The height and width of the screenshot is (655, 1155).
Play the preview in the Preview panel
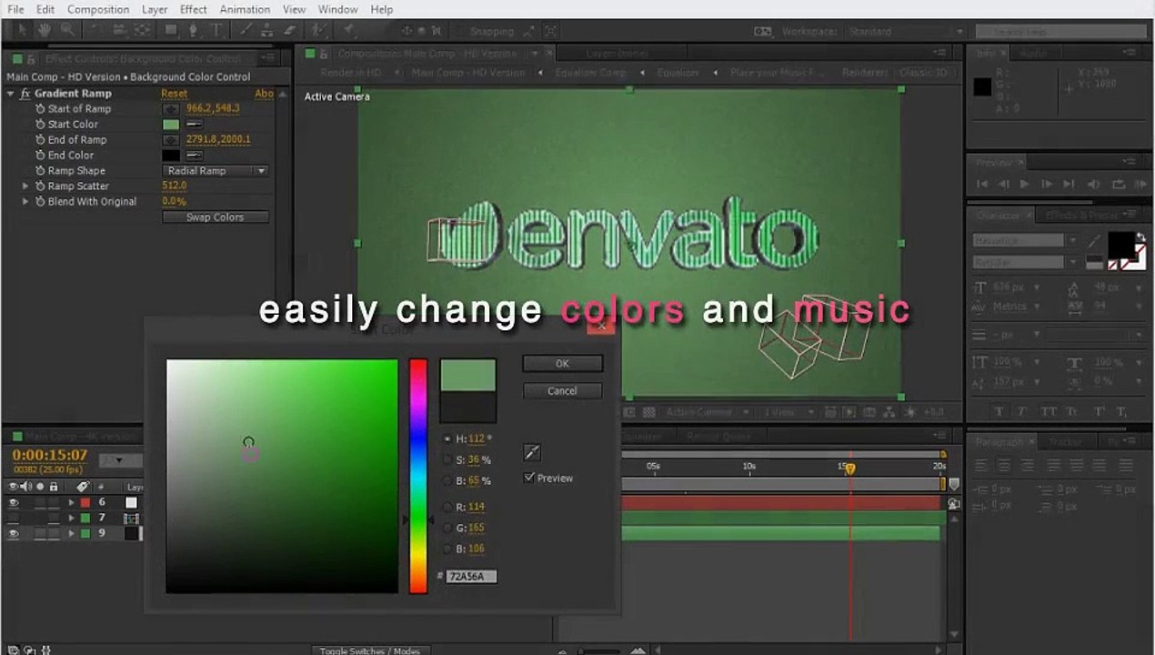click(1025, 185)
